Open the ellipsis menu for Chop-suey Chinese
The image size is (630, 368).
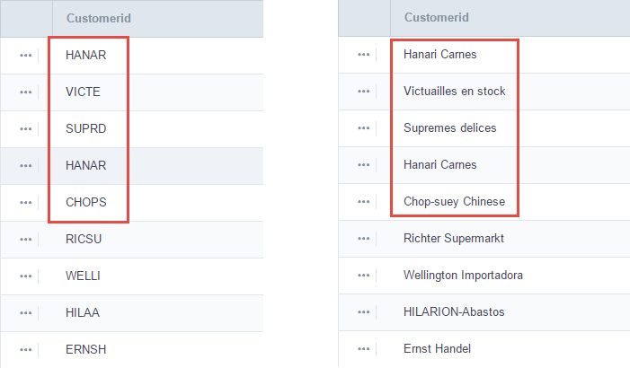364,202
